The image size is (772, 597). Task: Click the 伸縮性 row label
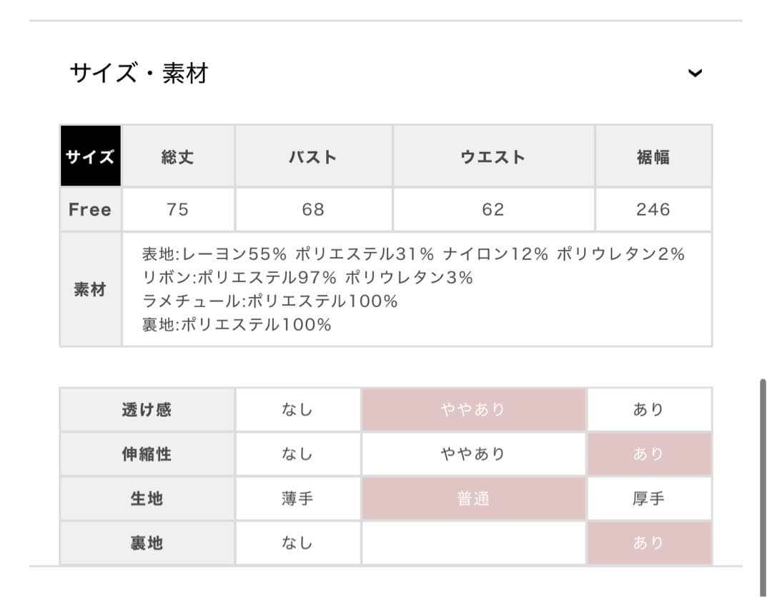pyautogui.click(x=147, y=453)
